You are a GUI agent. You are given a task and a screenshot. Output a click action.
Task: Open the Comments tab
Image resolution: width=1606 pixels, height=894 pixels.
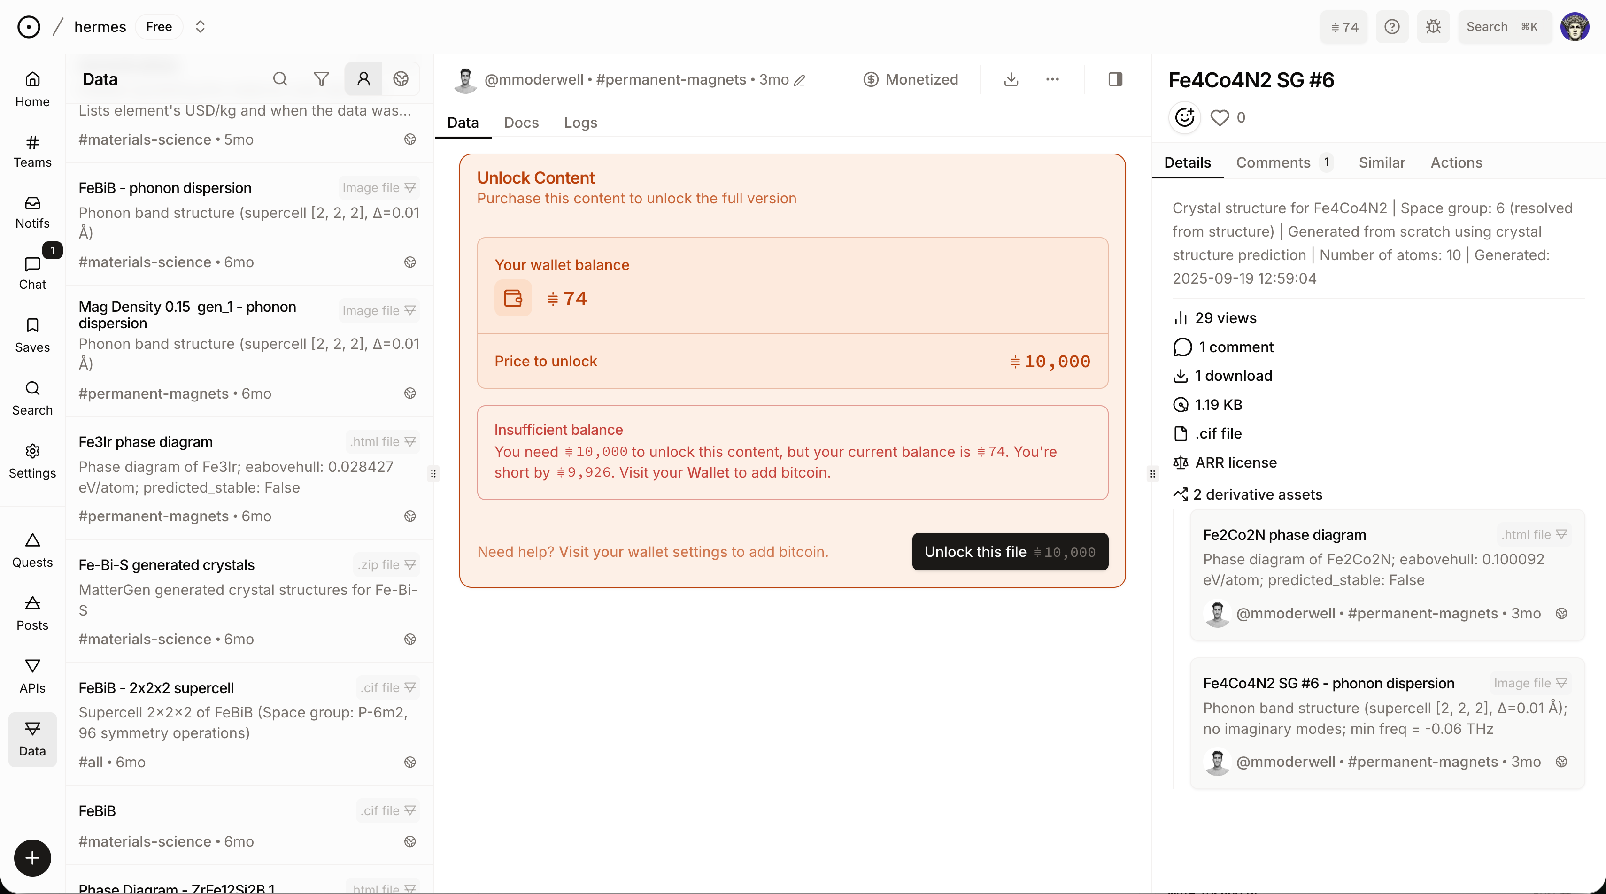[1284, 163]
